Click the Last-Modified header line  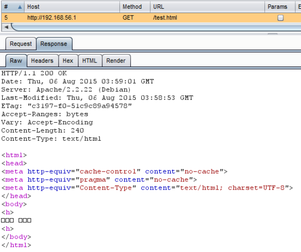97,98
